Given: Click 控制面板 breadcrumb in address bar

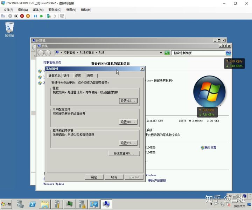Looking at the screenshot, I should 69,53.
